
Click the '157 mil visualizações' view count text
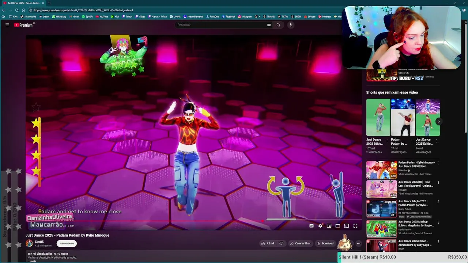click(40, 254)
